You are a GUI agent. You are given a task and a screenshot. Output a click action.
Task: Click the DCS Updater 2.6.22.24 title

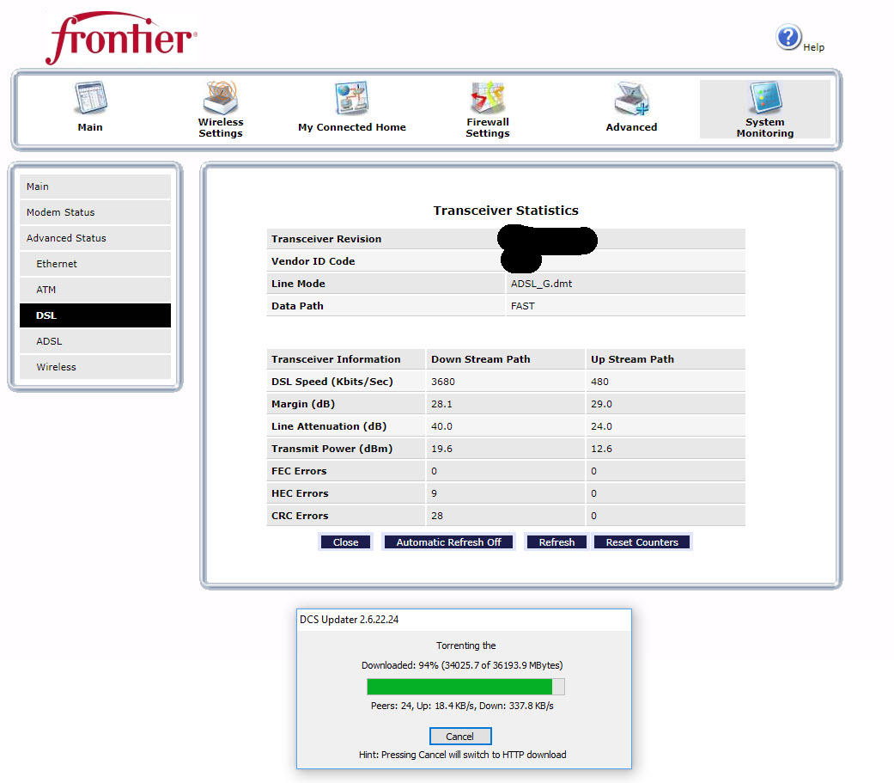click(x=349, y=620)
